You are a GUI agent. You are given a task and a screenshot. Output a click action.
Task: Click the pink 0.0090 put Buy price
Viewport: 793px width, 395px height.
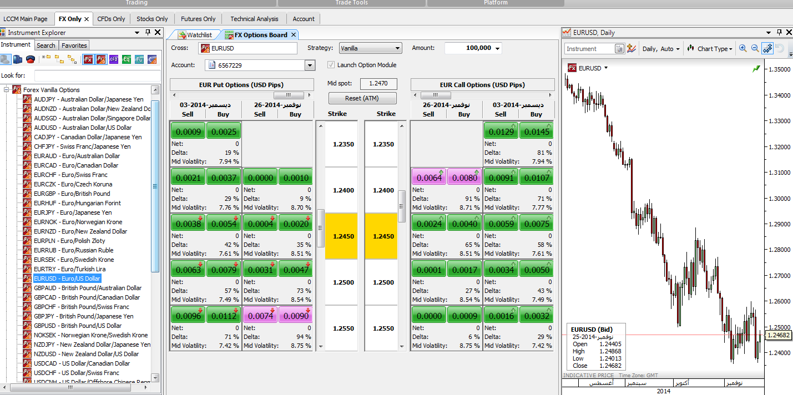[x=295, y=315]
